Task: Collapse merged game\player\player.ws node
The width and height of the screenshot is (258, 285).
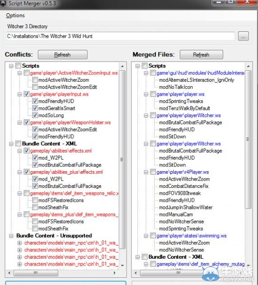Action: point(146,94)
